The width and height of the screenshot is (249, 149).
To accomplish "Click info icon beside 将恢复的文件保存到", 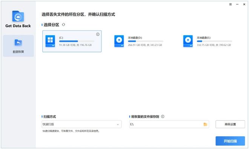I will (163, 116).
